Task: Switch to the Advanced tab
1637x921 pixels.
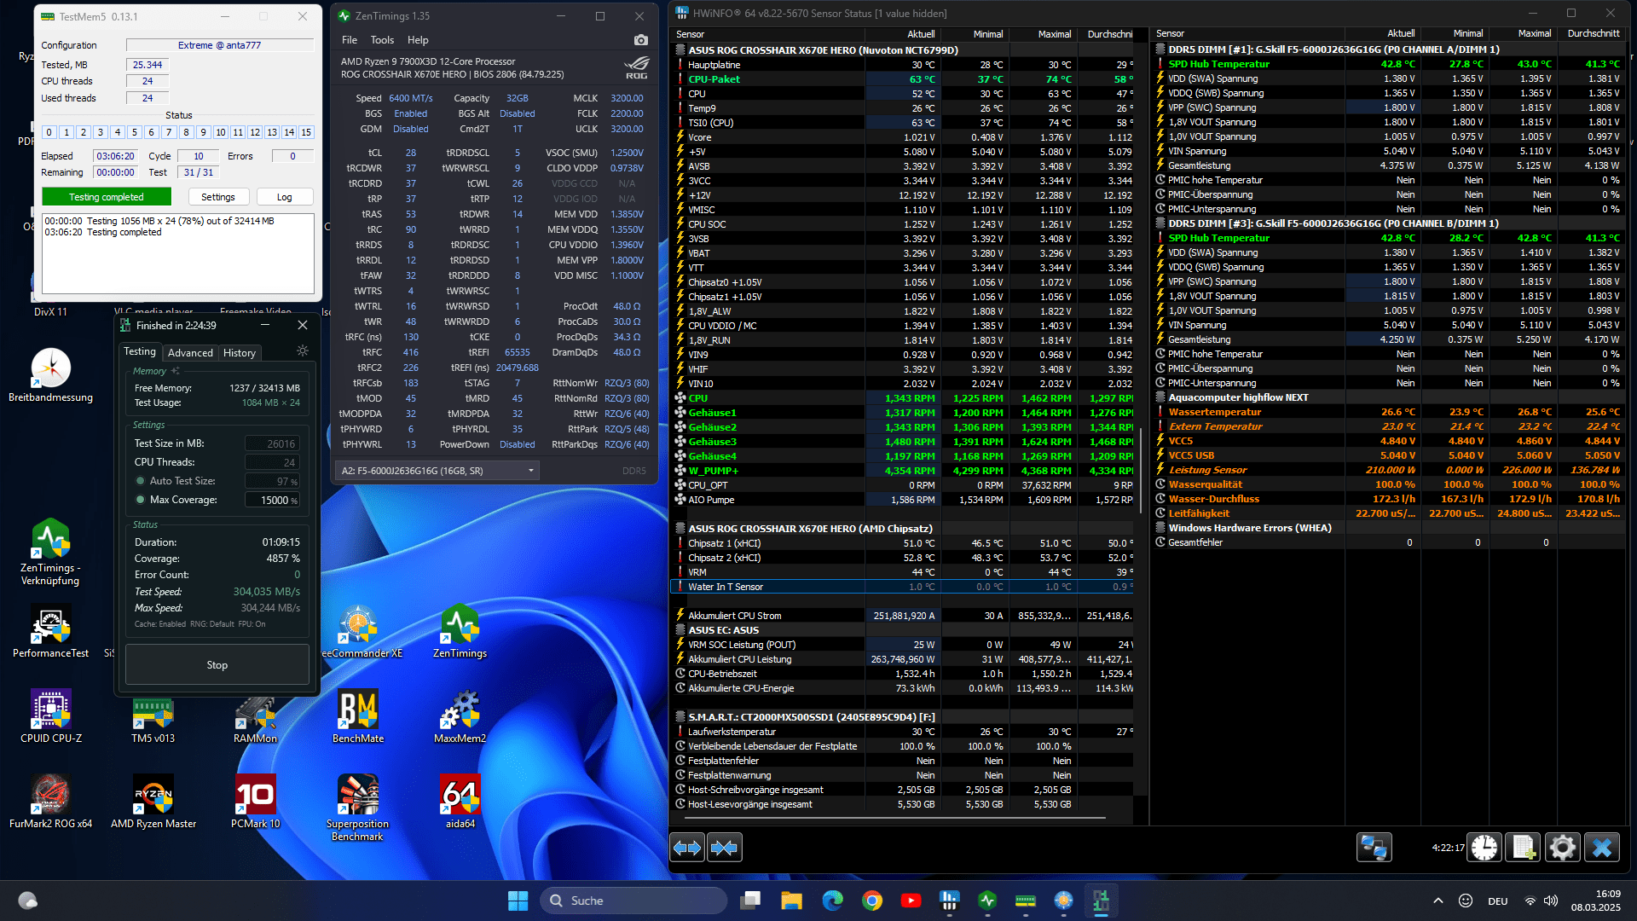Action: (x=190, y=353)
